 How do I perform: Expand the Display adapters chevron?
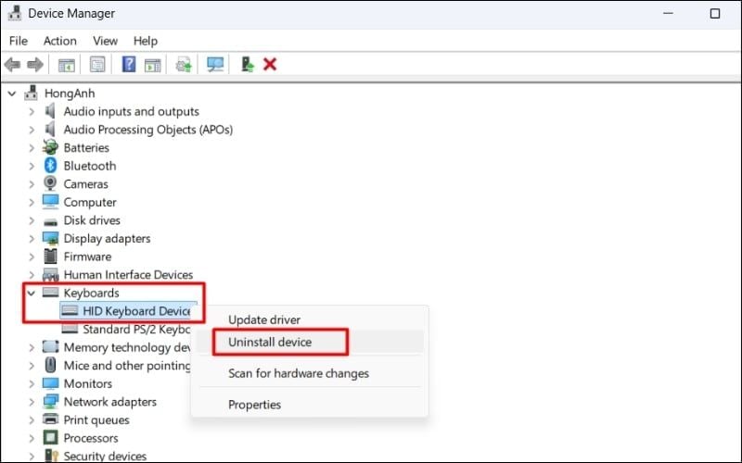[32, 239]
